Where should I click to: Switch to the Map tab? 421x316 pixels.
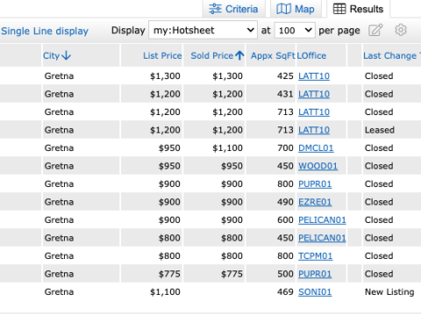(296, 9)
